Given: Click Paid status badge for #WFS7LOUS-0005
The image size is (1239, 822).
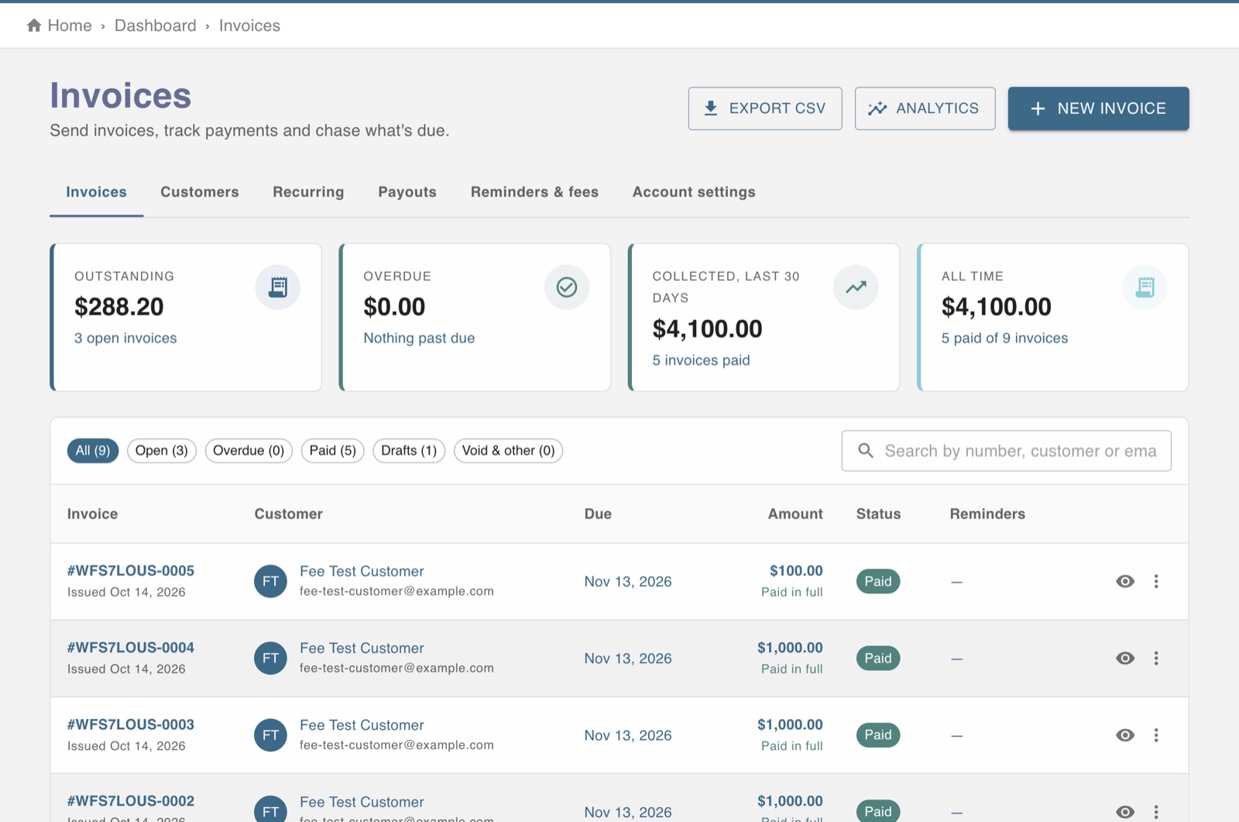Looking at the screenshot, I should [x=878, y=581].
